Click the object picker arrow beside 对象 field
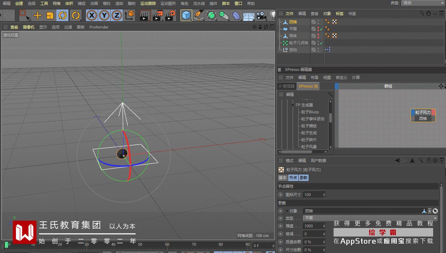The height and width of the screenshot is (253, 446). pyautogui.click(x=435, y=211)
